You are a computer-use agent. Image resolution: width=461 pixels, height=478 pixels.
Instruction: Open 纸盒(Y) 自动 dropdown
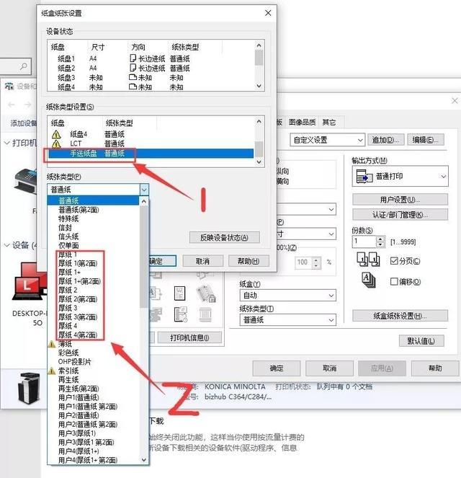click(x=287, y=295)
